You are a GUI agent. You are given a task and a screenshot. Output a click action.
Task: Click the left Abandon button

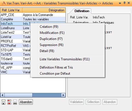[x=26, y=102]
